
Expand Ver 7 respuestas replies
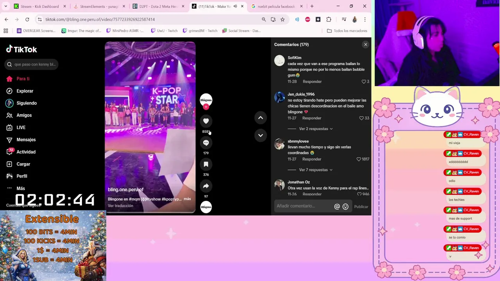316,170
